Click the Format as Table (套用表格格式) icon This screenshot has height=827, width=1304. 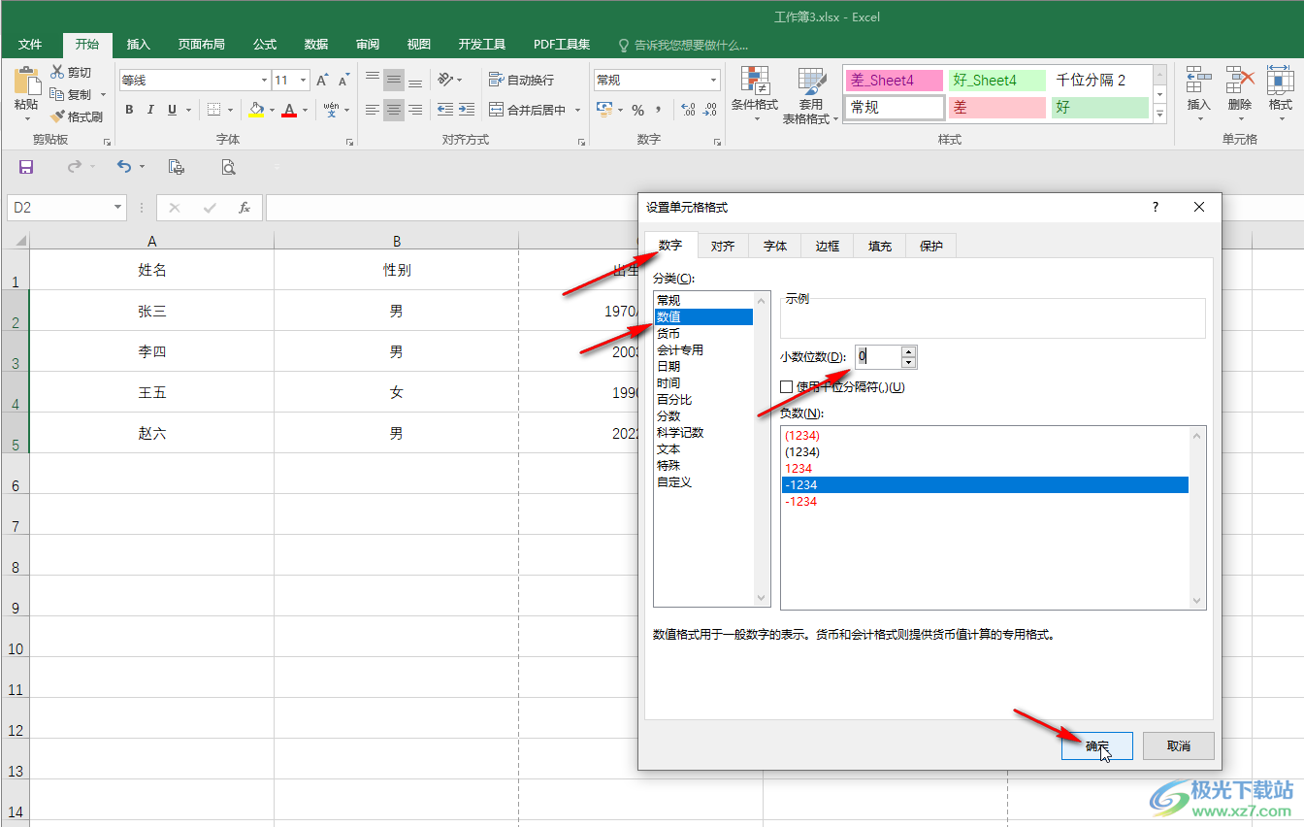tap(811, 81)
